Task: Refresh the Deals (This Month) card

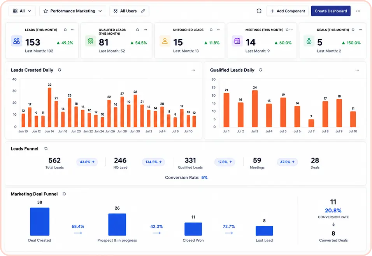Action: tap(353, 30)
